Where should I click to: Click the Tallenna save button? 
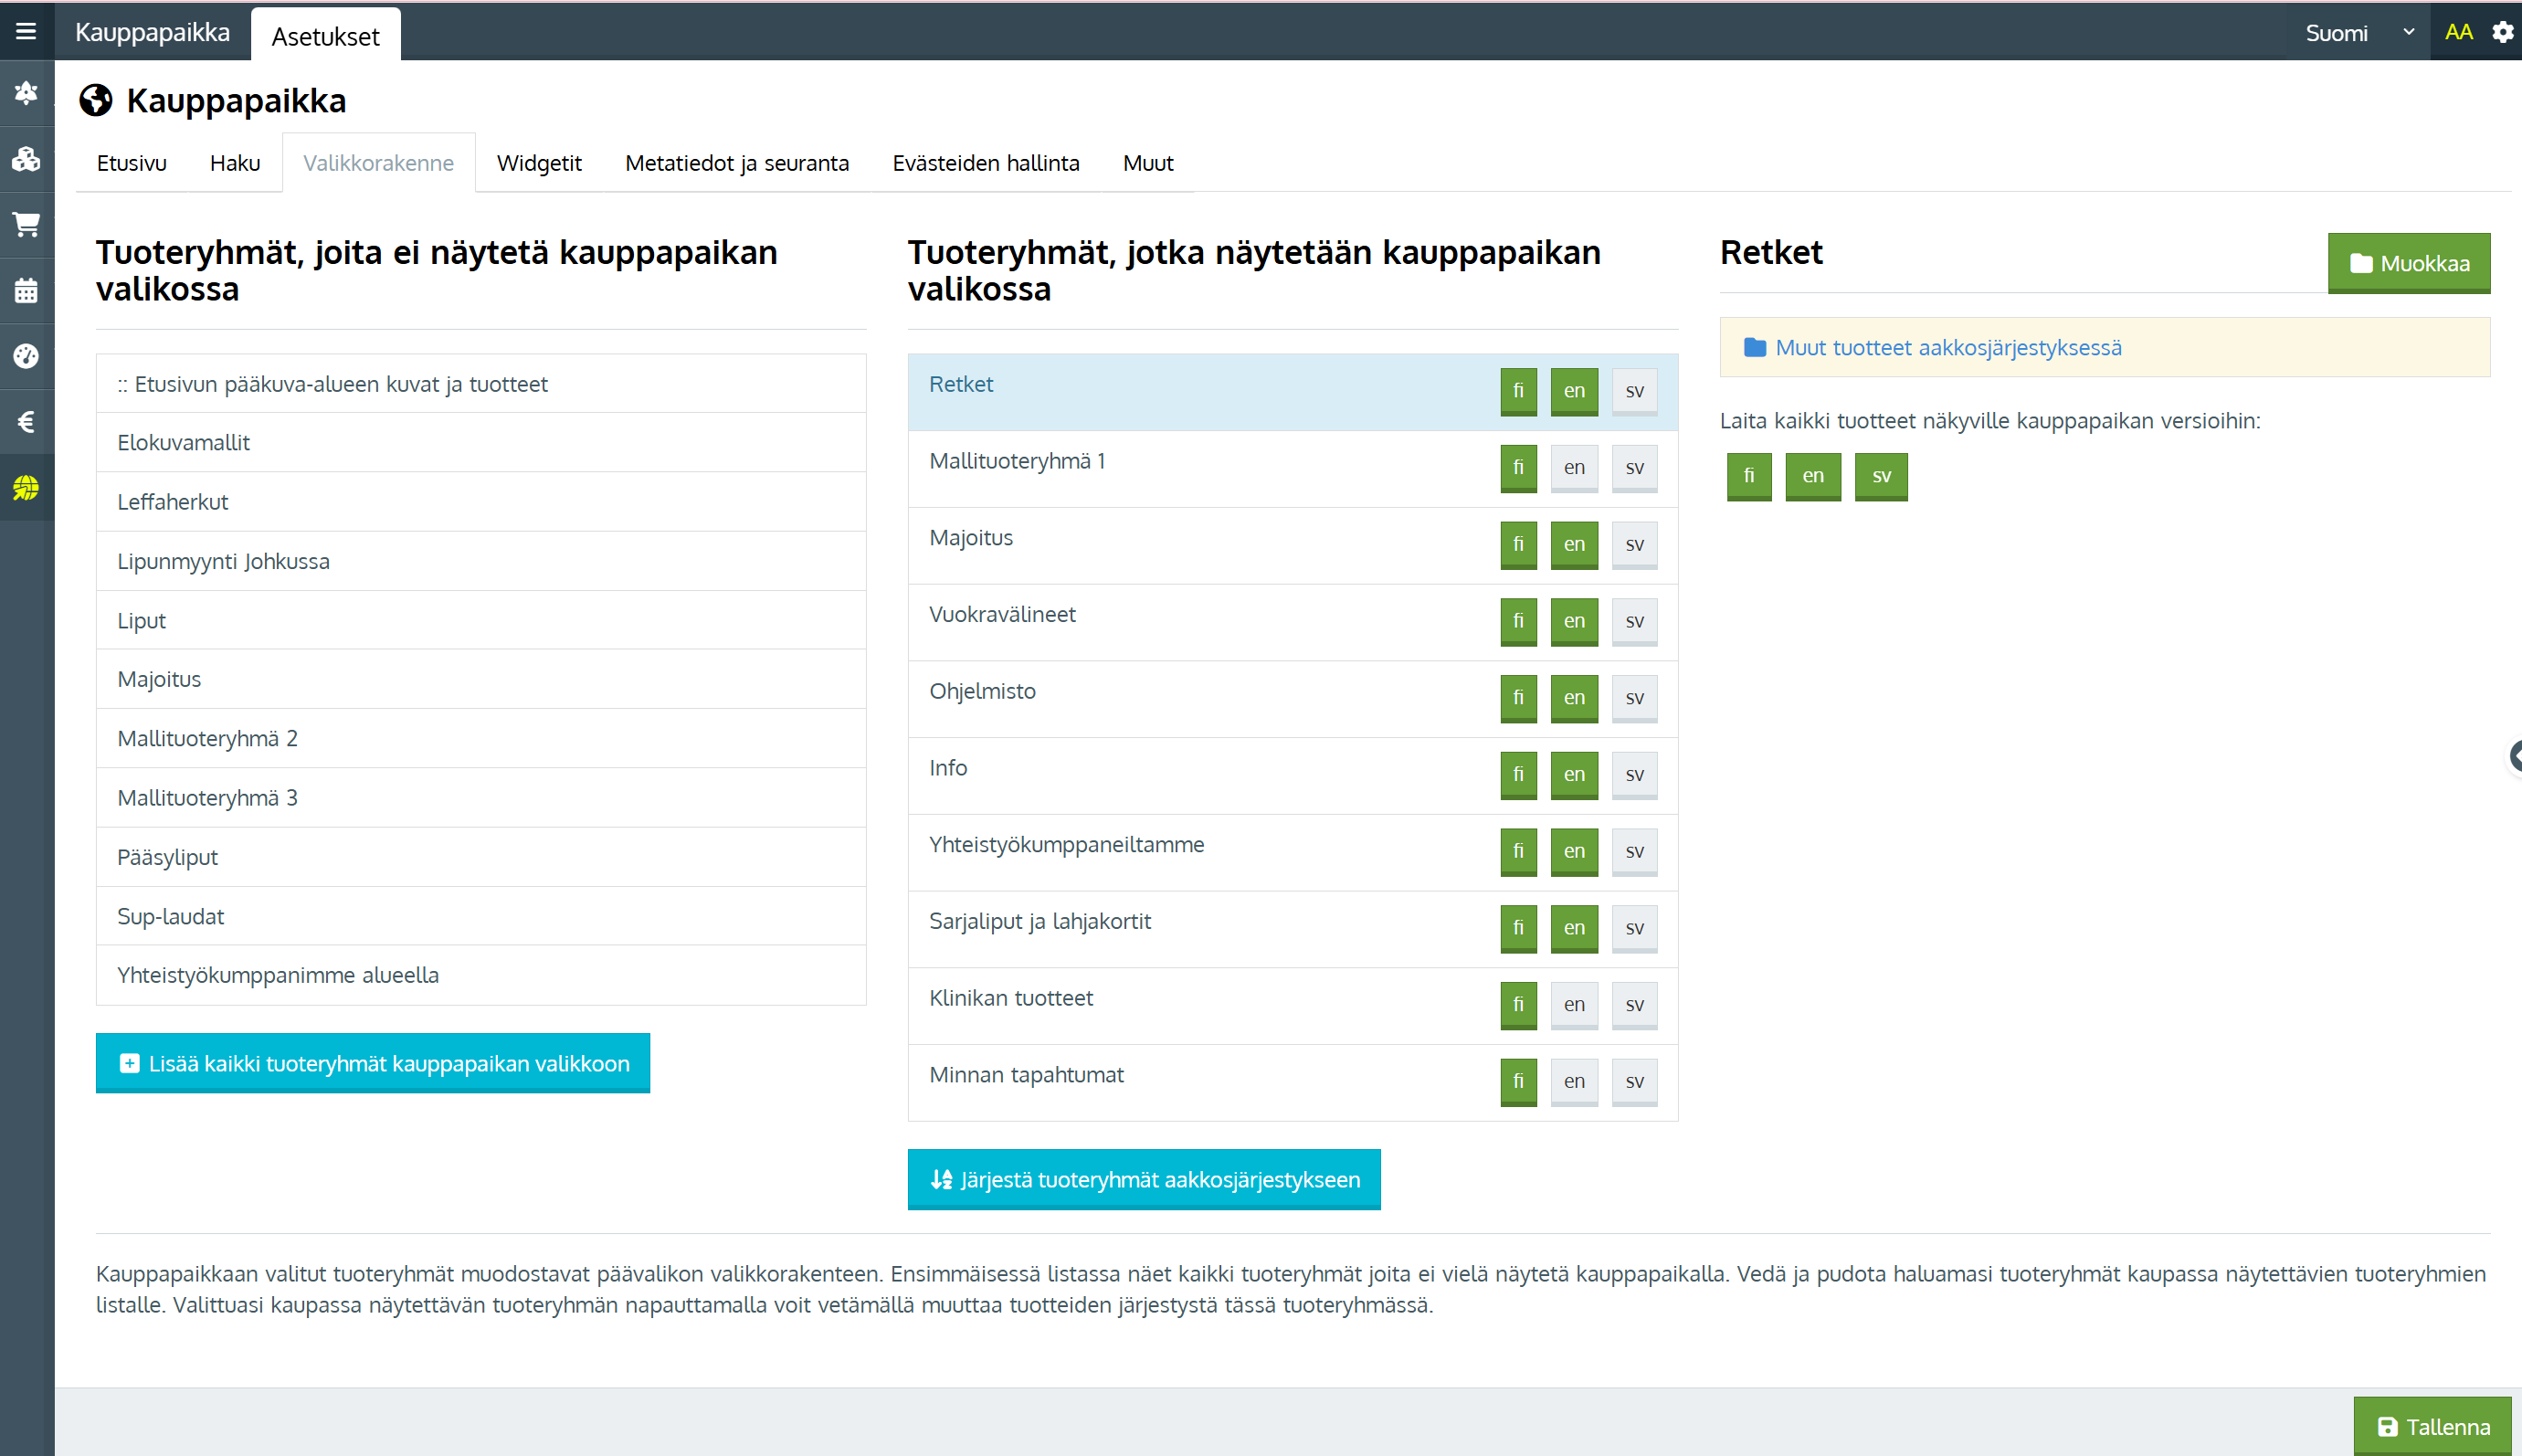click(2432, 1426)
